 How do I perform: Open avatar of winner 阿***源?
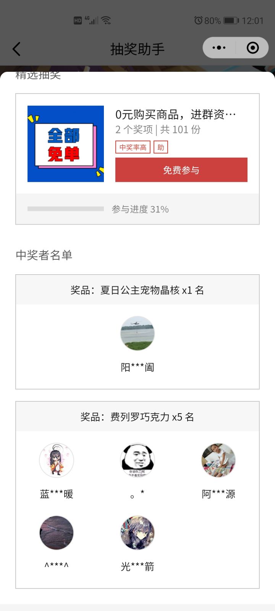tap(218, 460)
